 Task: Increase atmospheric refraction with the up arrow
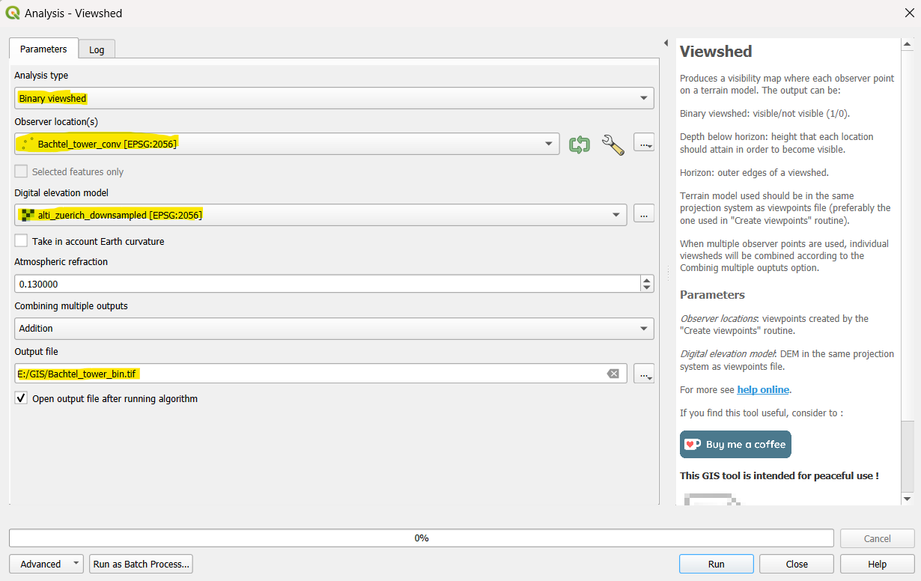[646, 279]
